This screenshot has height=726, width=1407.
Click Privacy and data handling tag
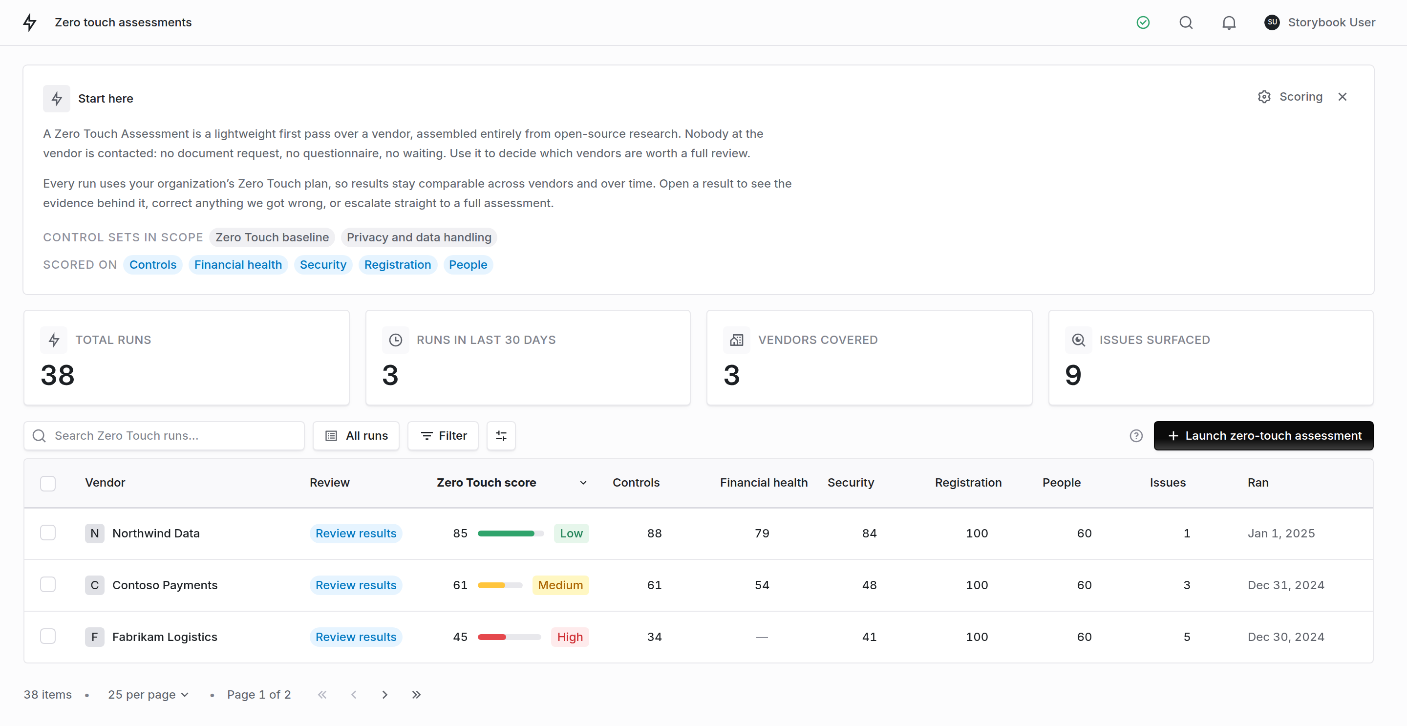tap(419, 237)
